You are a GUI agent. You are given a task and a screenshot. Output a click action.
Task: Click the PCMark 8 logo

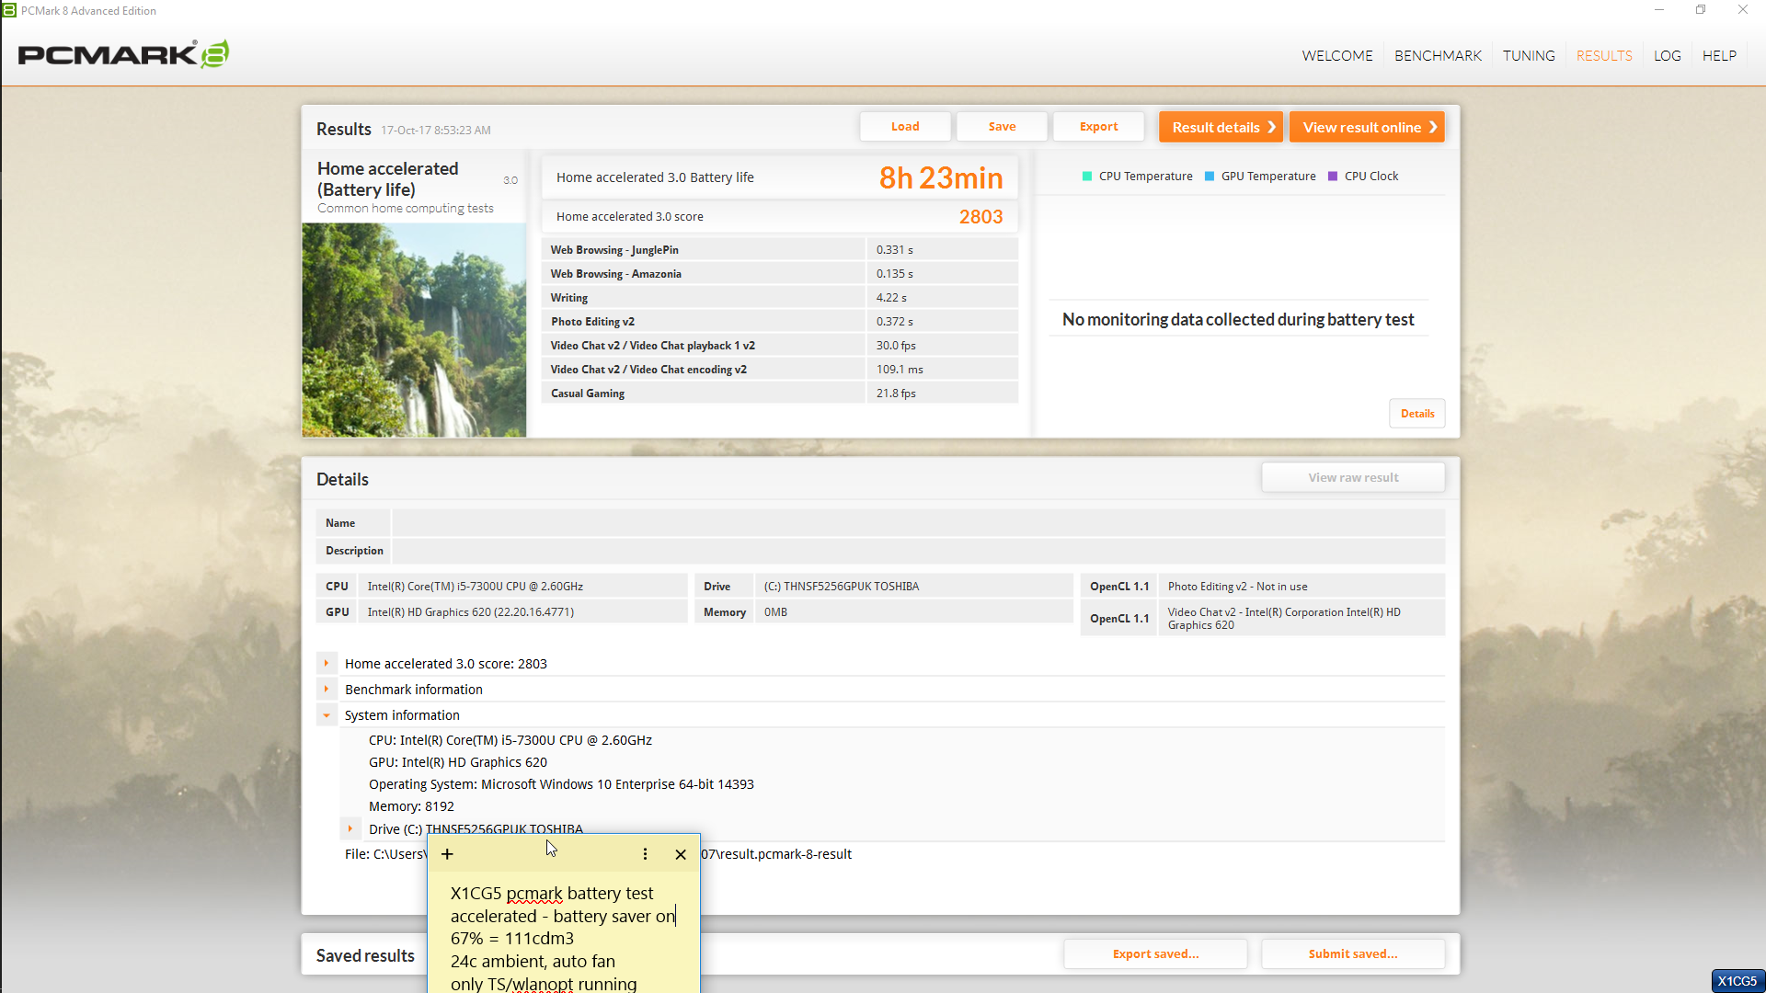click(x=123, y=54)
